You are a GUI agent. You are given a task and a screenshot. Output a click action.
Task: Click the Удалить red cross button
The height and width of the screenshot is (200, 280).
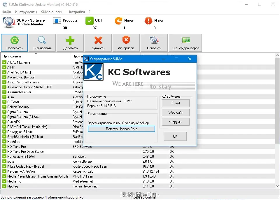tap(98, 43)
